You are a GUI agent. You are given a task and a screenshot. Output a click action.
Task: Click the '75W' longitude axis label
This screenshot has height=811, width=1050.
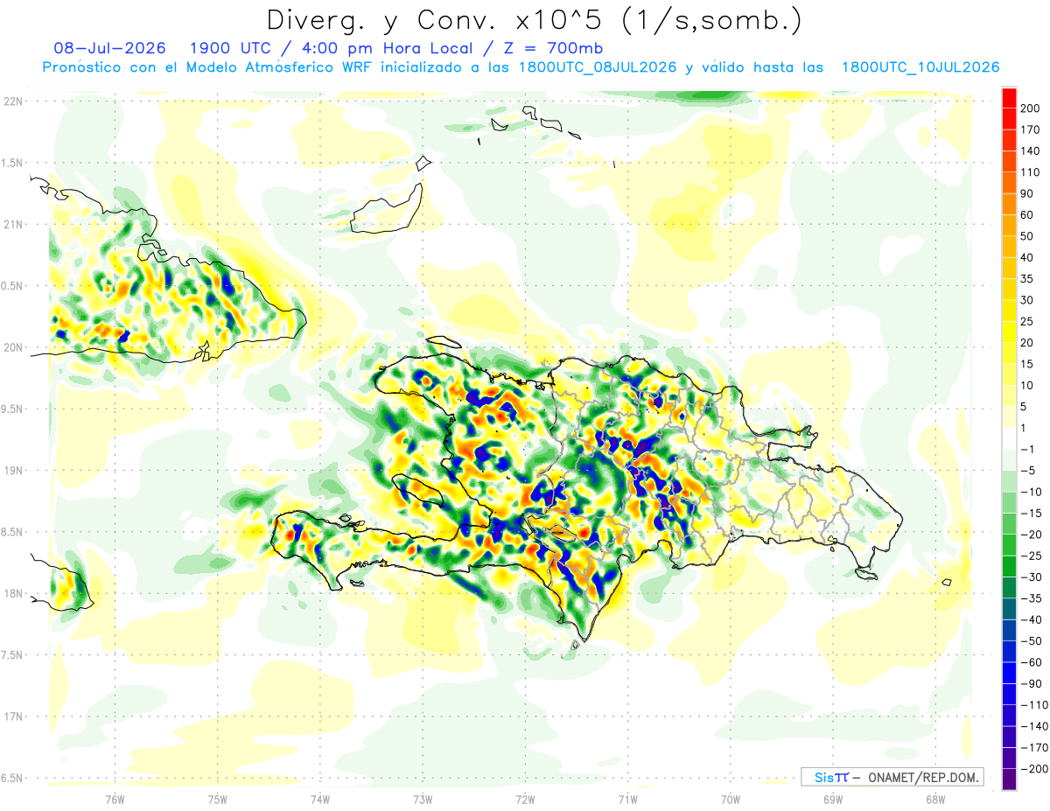point(218,798)
